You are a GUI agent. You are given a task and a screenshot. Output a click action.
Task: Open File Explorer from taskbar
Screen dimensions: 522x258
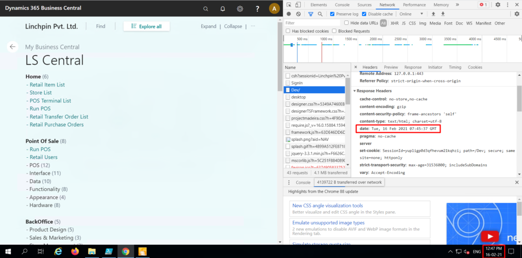pos(92,251)
